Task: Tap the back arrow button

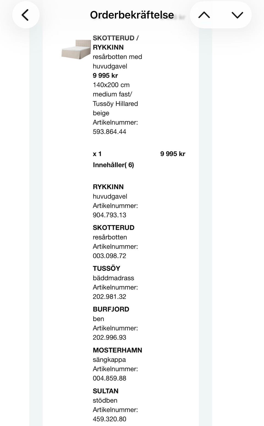Action: [x=26, y=15]
